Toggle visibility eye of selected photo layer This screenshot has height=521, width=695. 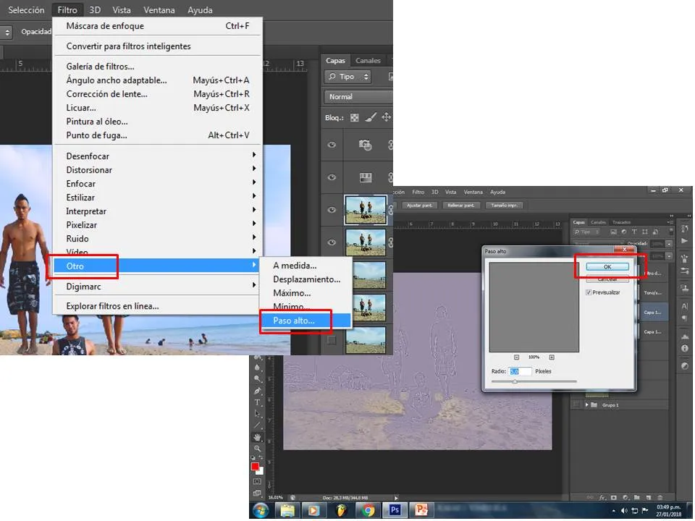pos(332,210)
